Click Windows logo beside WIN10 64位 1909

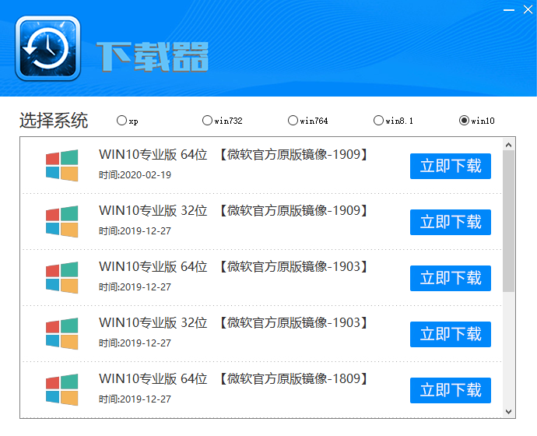[x=62, y=166]
